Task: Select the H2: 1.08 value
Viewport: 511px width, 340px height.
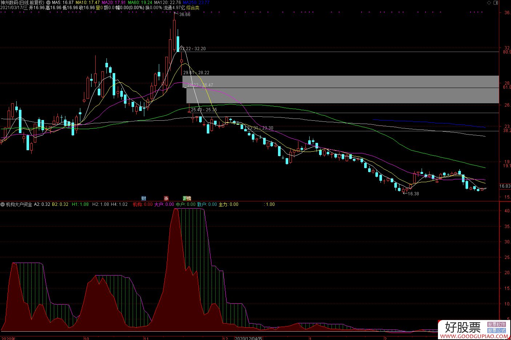Action: [101, 204]
